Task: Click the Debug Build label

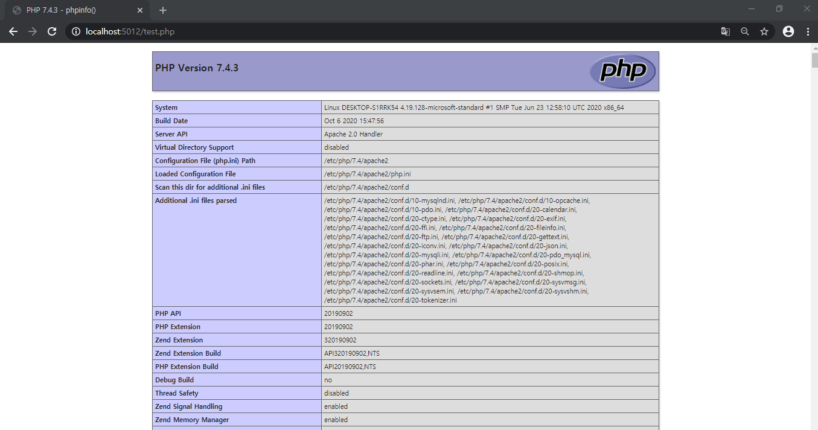Action: [x=174, y=380]
